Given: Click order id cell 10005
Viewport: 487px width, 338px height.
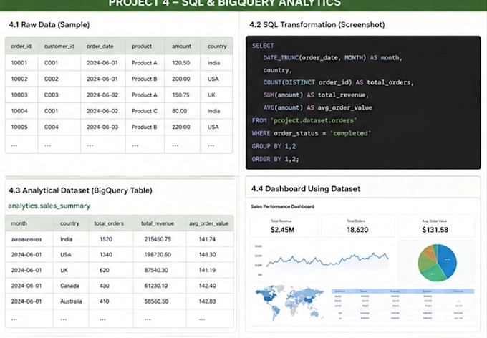Looking at the screenshot, I should 19,127.
